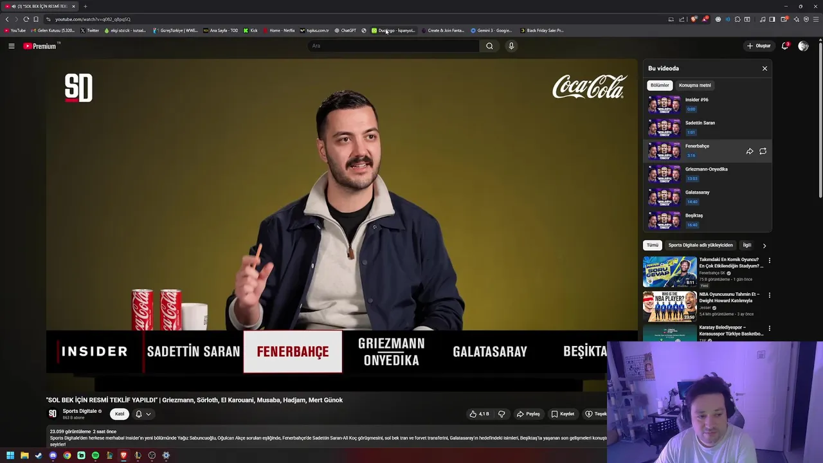823x463 pixels.
Task: Open Brave VPN shield icon
Action: pos(806,19)
